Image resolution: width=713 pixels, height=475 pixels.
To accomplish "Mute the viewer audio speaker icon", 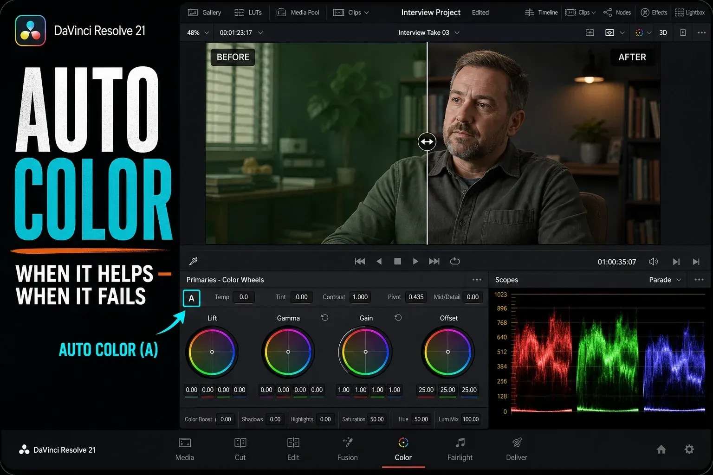I will (653, 262).
